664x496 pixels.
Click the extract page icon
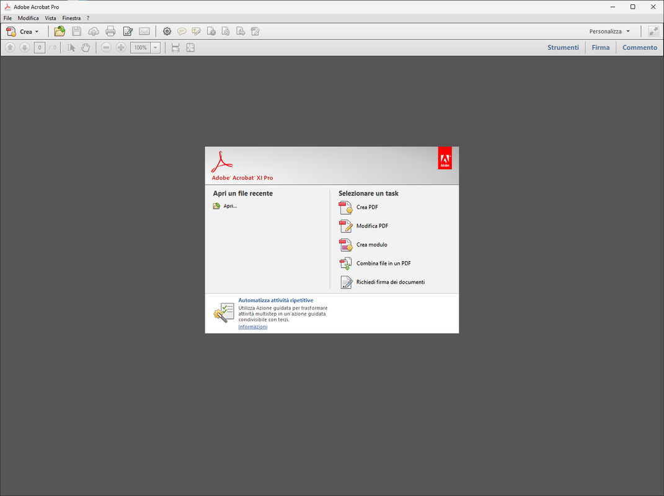(x=241, y=32)
